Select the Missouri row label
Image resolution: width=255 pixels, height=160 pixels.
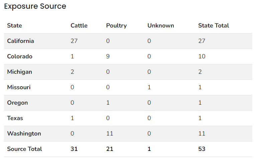(19, 87)
